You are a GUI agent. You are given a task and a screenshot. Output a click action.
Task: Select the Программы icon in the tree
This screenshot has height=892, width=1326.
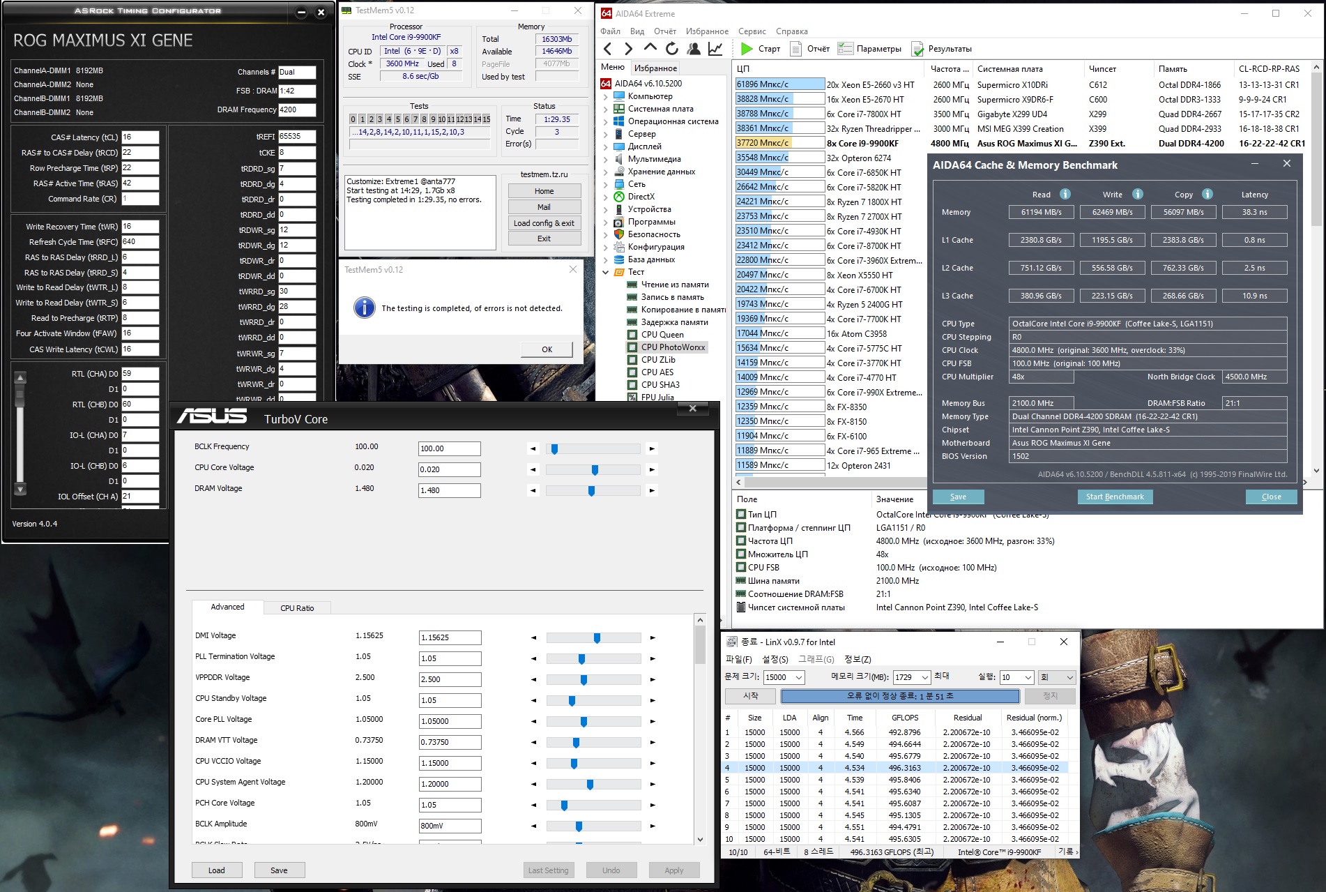point(619,222)
